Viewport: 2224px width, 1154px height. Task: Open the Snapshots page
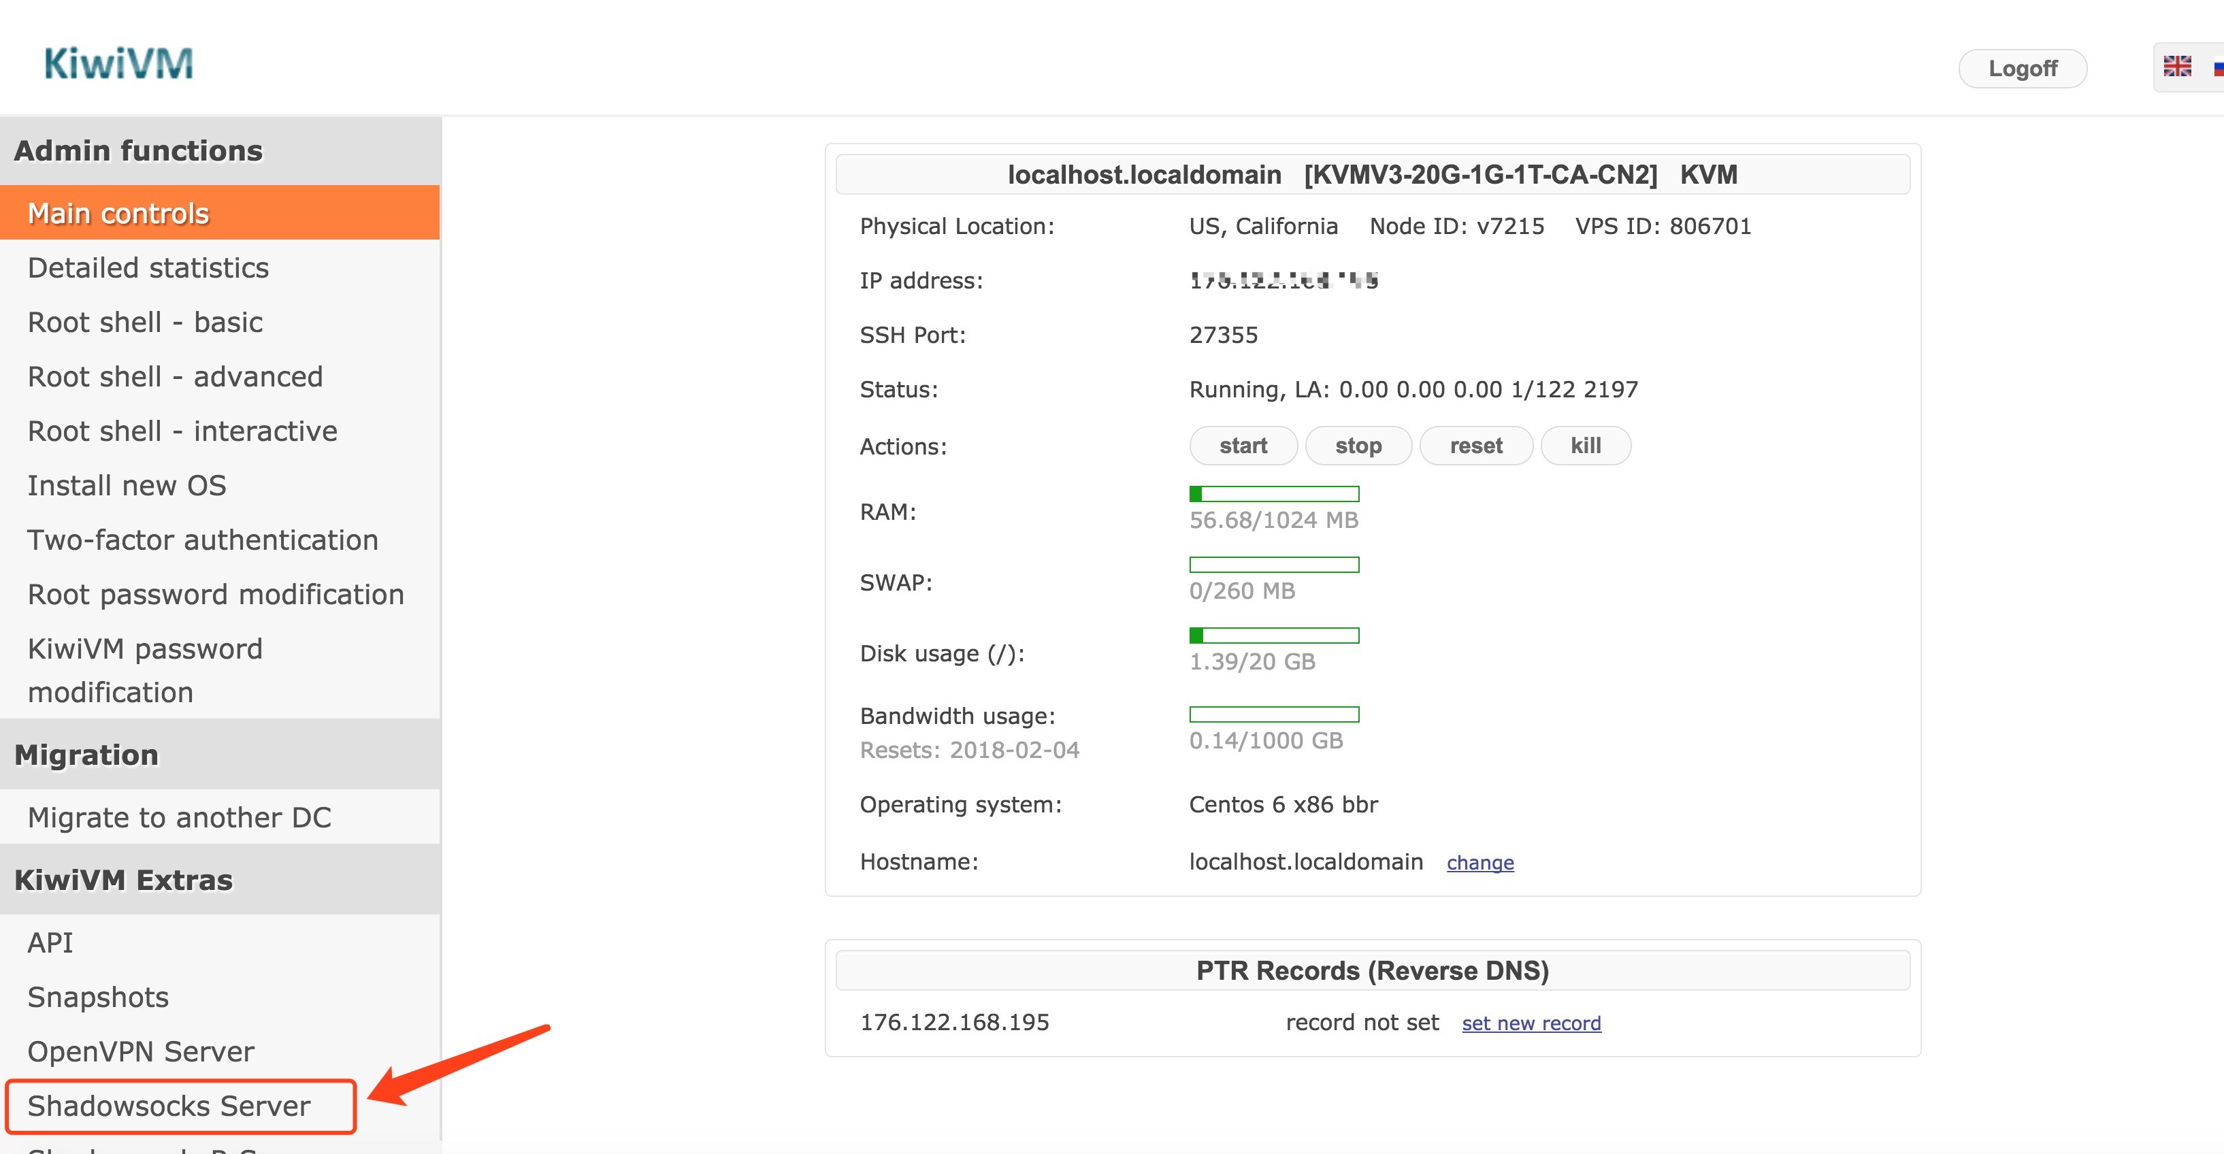click(x=99, y=997)
